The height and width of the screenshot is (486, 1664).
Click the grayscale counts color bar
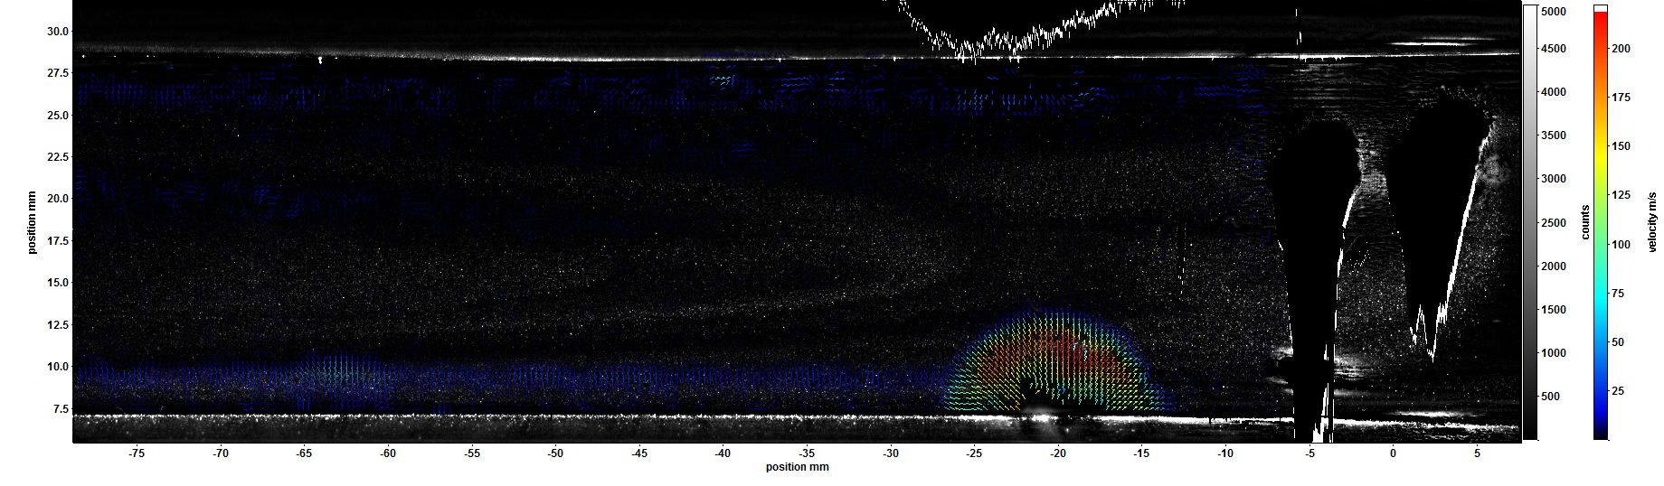tap(1530, 222)
